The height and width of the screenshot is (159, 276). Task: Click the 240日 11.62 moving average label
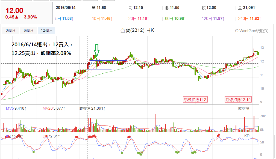coord(249,19)
